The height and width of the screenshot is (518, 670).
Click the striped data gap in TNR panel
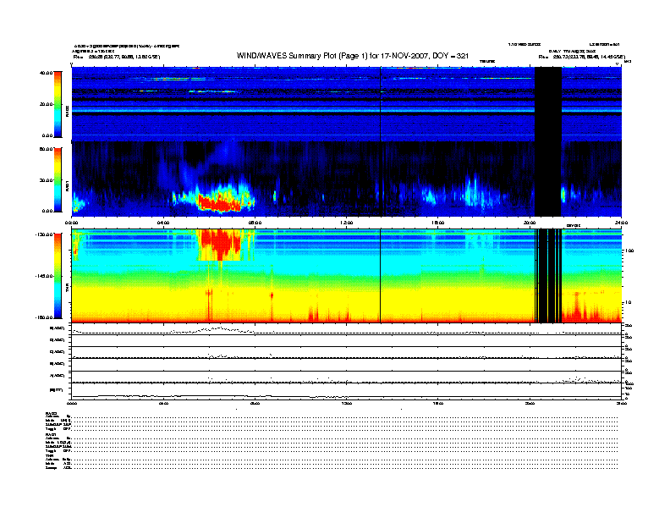[548, 276]
